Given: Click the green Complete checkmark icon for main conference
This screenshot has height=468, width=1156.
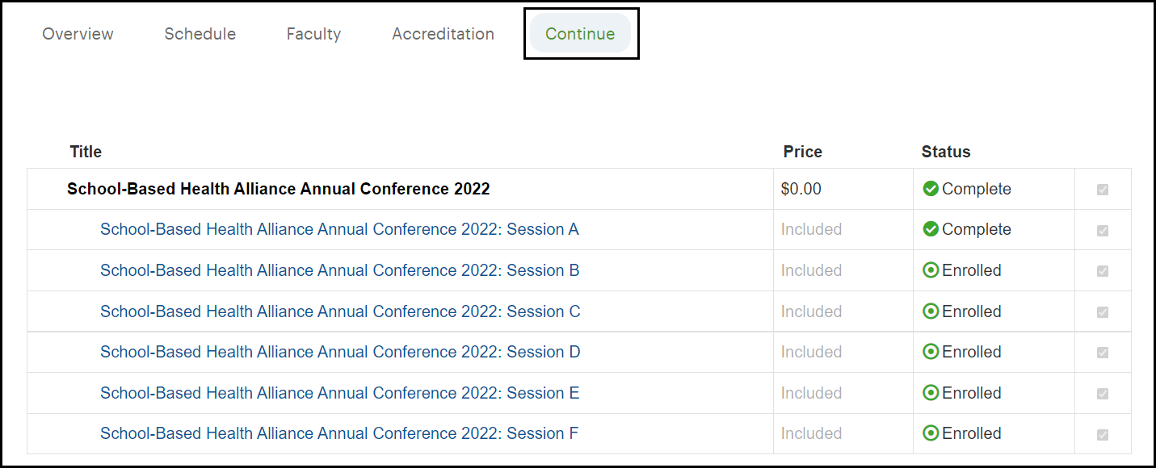Looking at the screenshot, I should (931, 189).
